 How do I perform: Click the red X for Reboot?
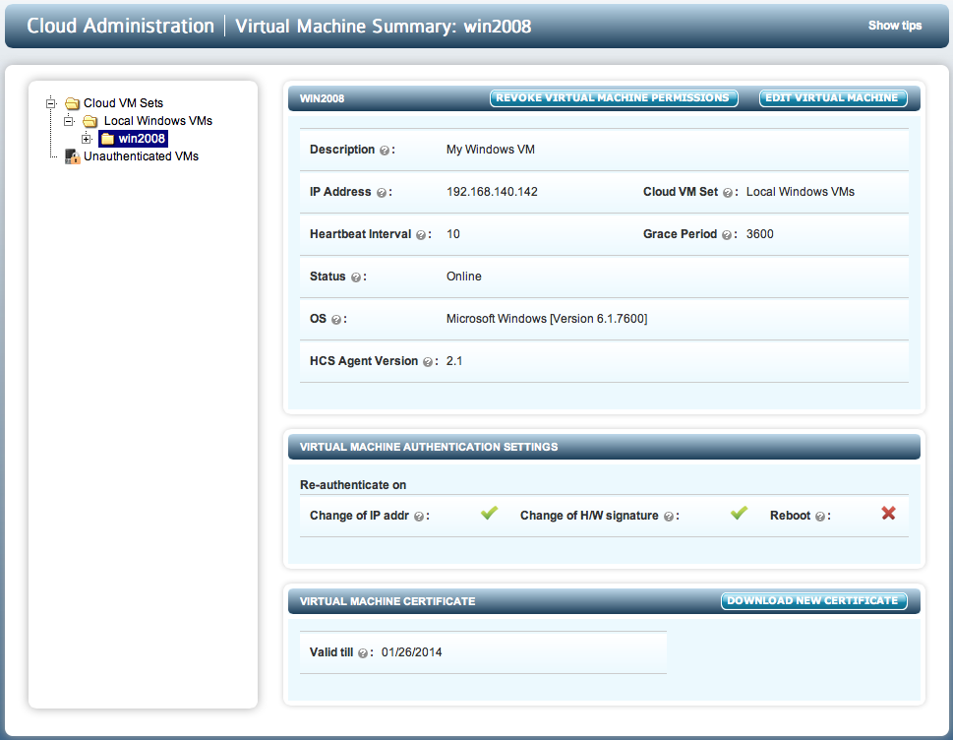click(x=888, y=514)
